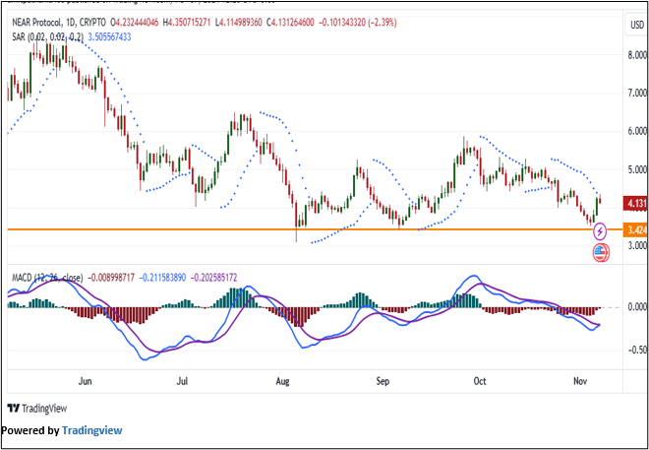Image resolution: width=649 pixels, height=450 pixels.
Task: Click the 5.000 price axis label
Action: 637,170
